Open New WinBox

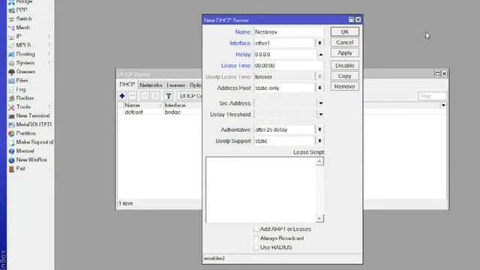(31, 160)
